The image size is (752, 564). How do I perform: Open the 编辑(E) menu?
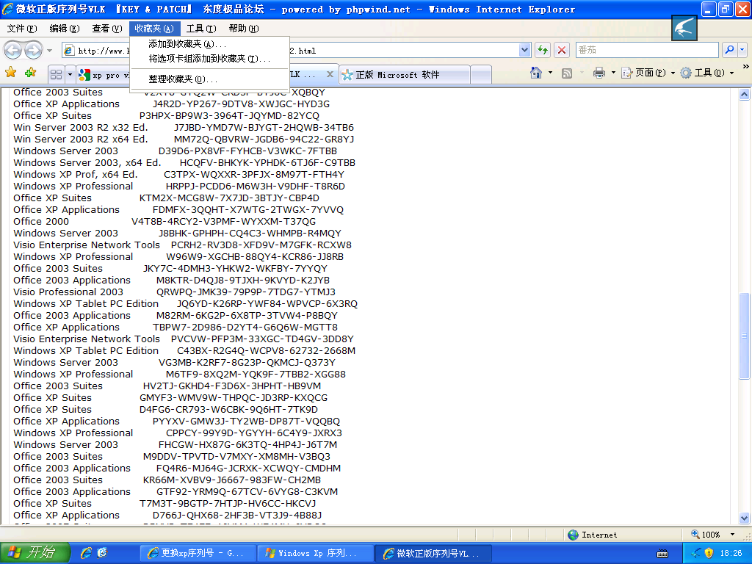(65, 29)
